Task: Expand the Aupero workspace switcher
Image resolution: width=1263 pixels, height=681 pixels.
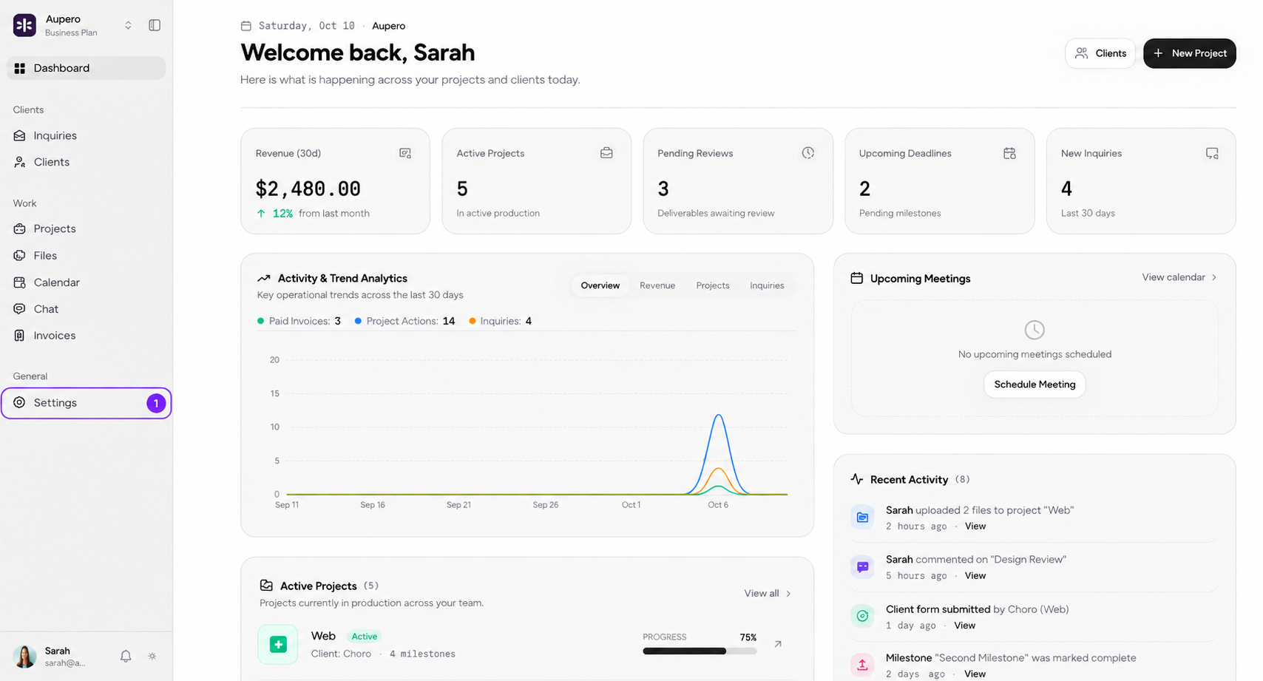Action: click(x=128, y=25)
